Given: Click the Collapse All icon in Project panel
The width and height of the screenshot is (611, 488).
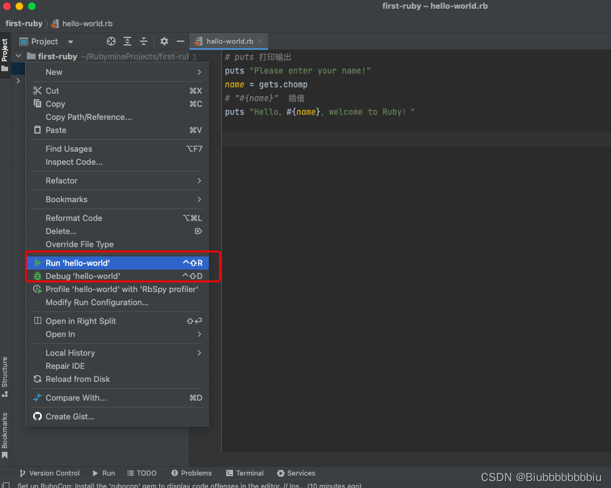Looking at the screenshot, I should point(143,41).
